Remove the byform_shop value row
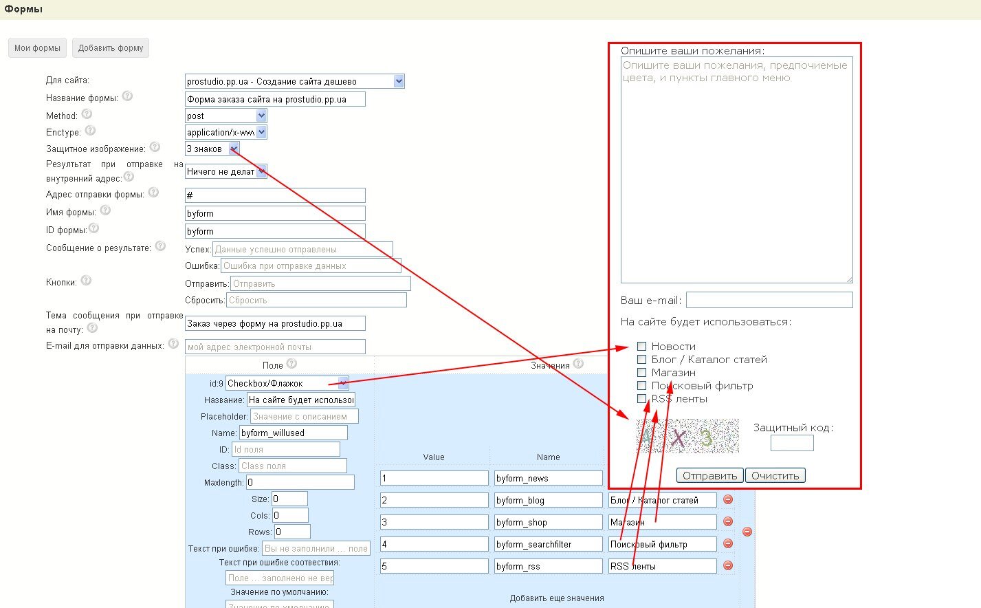This screenshot has width=981, height=608. pyautogui.click(x=728, y=521)
